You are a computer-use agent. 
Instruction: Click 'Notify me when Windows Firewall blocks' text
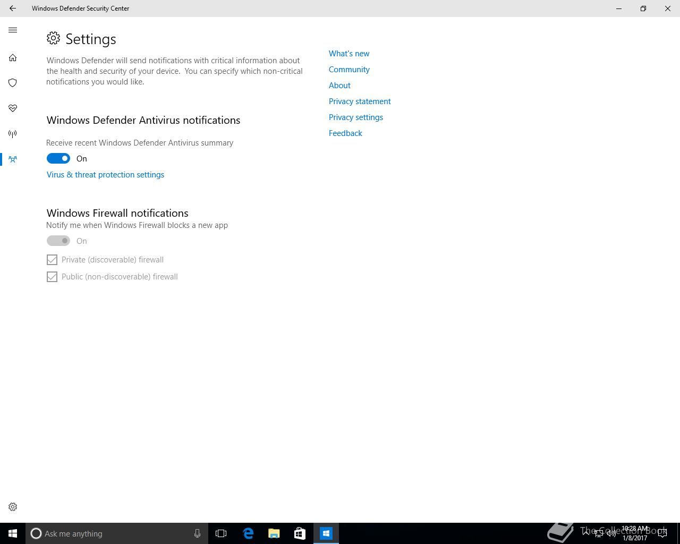pyautogui.click(x=137, y=225)
